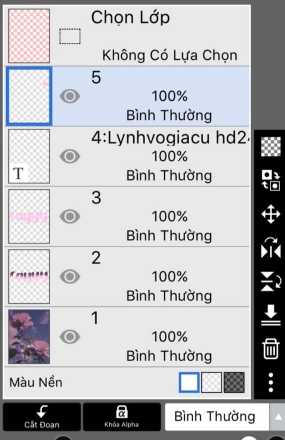Screen dimensions: 285x440
Task: Flip layer horizontally using mirror icon
Action: coord(271,248)
